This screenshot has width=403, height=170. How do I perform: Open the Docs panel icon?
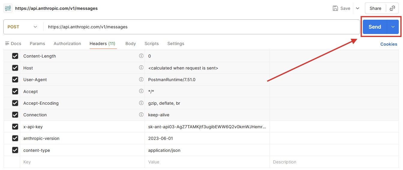tap(7, 44)
